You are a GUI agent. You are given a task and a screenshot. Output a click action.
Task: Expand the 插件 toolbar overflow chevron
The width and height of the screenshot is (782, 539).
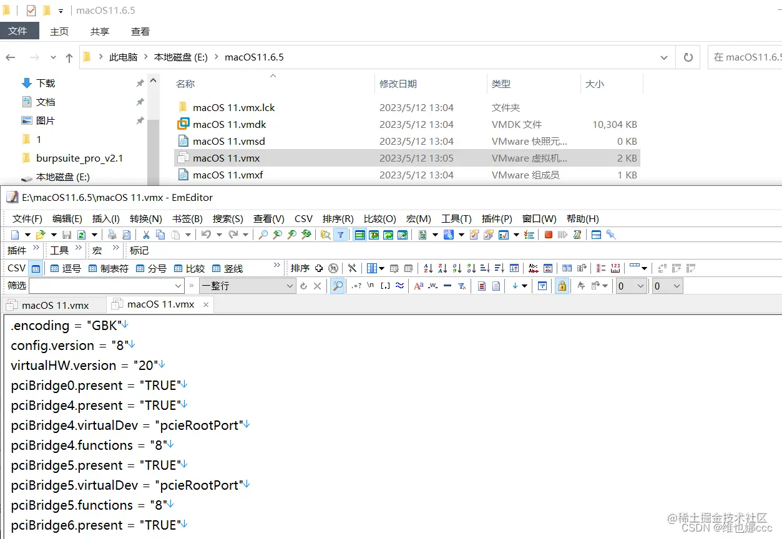click(x=36, y=248)
